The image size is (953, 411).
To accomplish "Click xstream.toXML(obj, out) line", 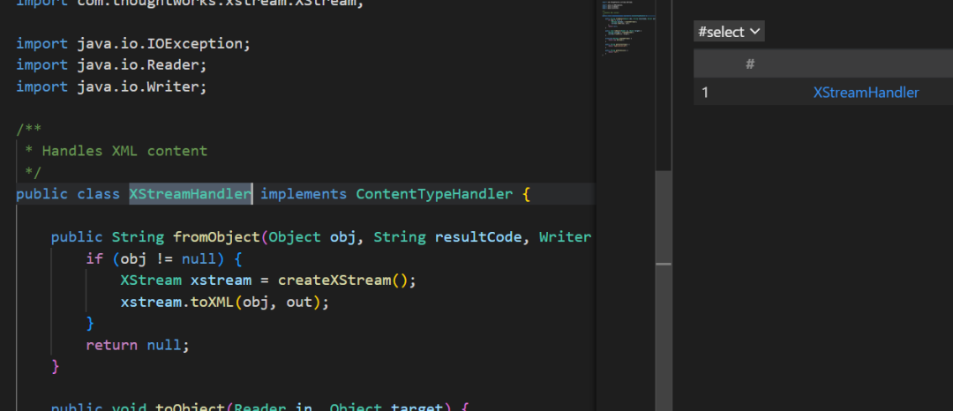I will (x=224, y=302).
